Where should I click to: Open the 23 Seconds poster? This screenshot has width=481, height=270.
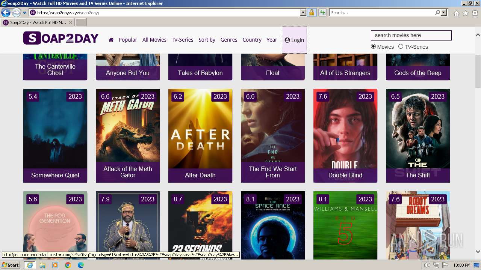point(200,225)
